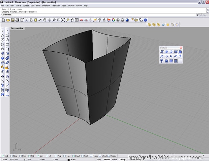Toggle the Quad osnap checkbox
Screen dimensions: 209x161
pyautogui.click(x=73, y=156)
